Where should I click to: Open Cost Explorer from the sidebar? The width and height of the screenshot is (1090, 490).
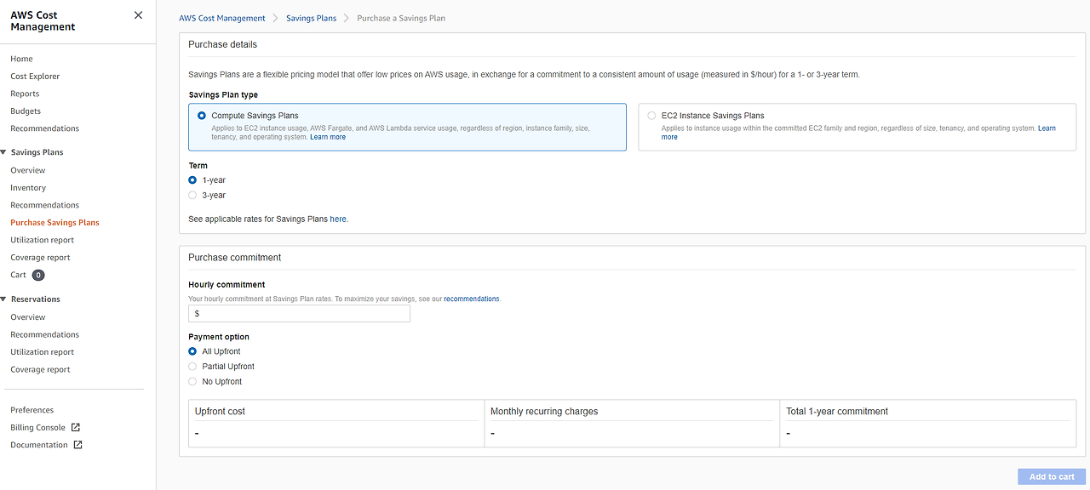pyautogui.click(x=35, y=77)
